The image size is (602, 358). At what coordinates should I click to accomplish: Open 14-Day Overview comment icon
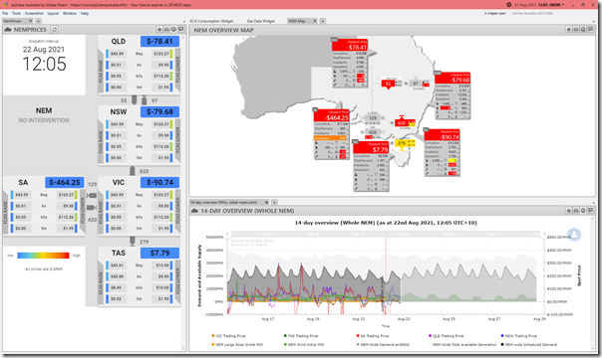(x=590, y=210)
